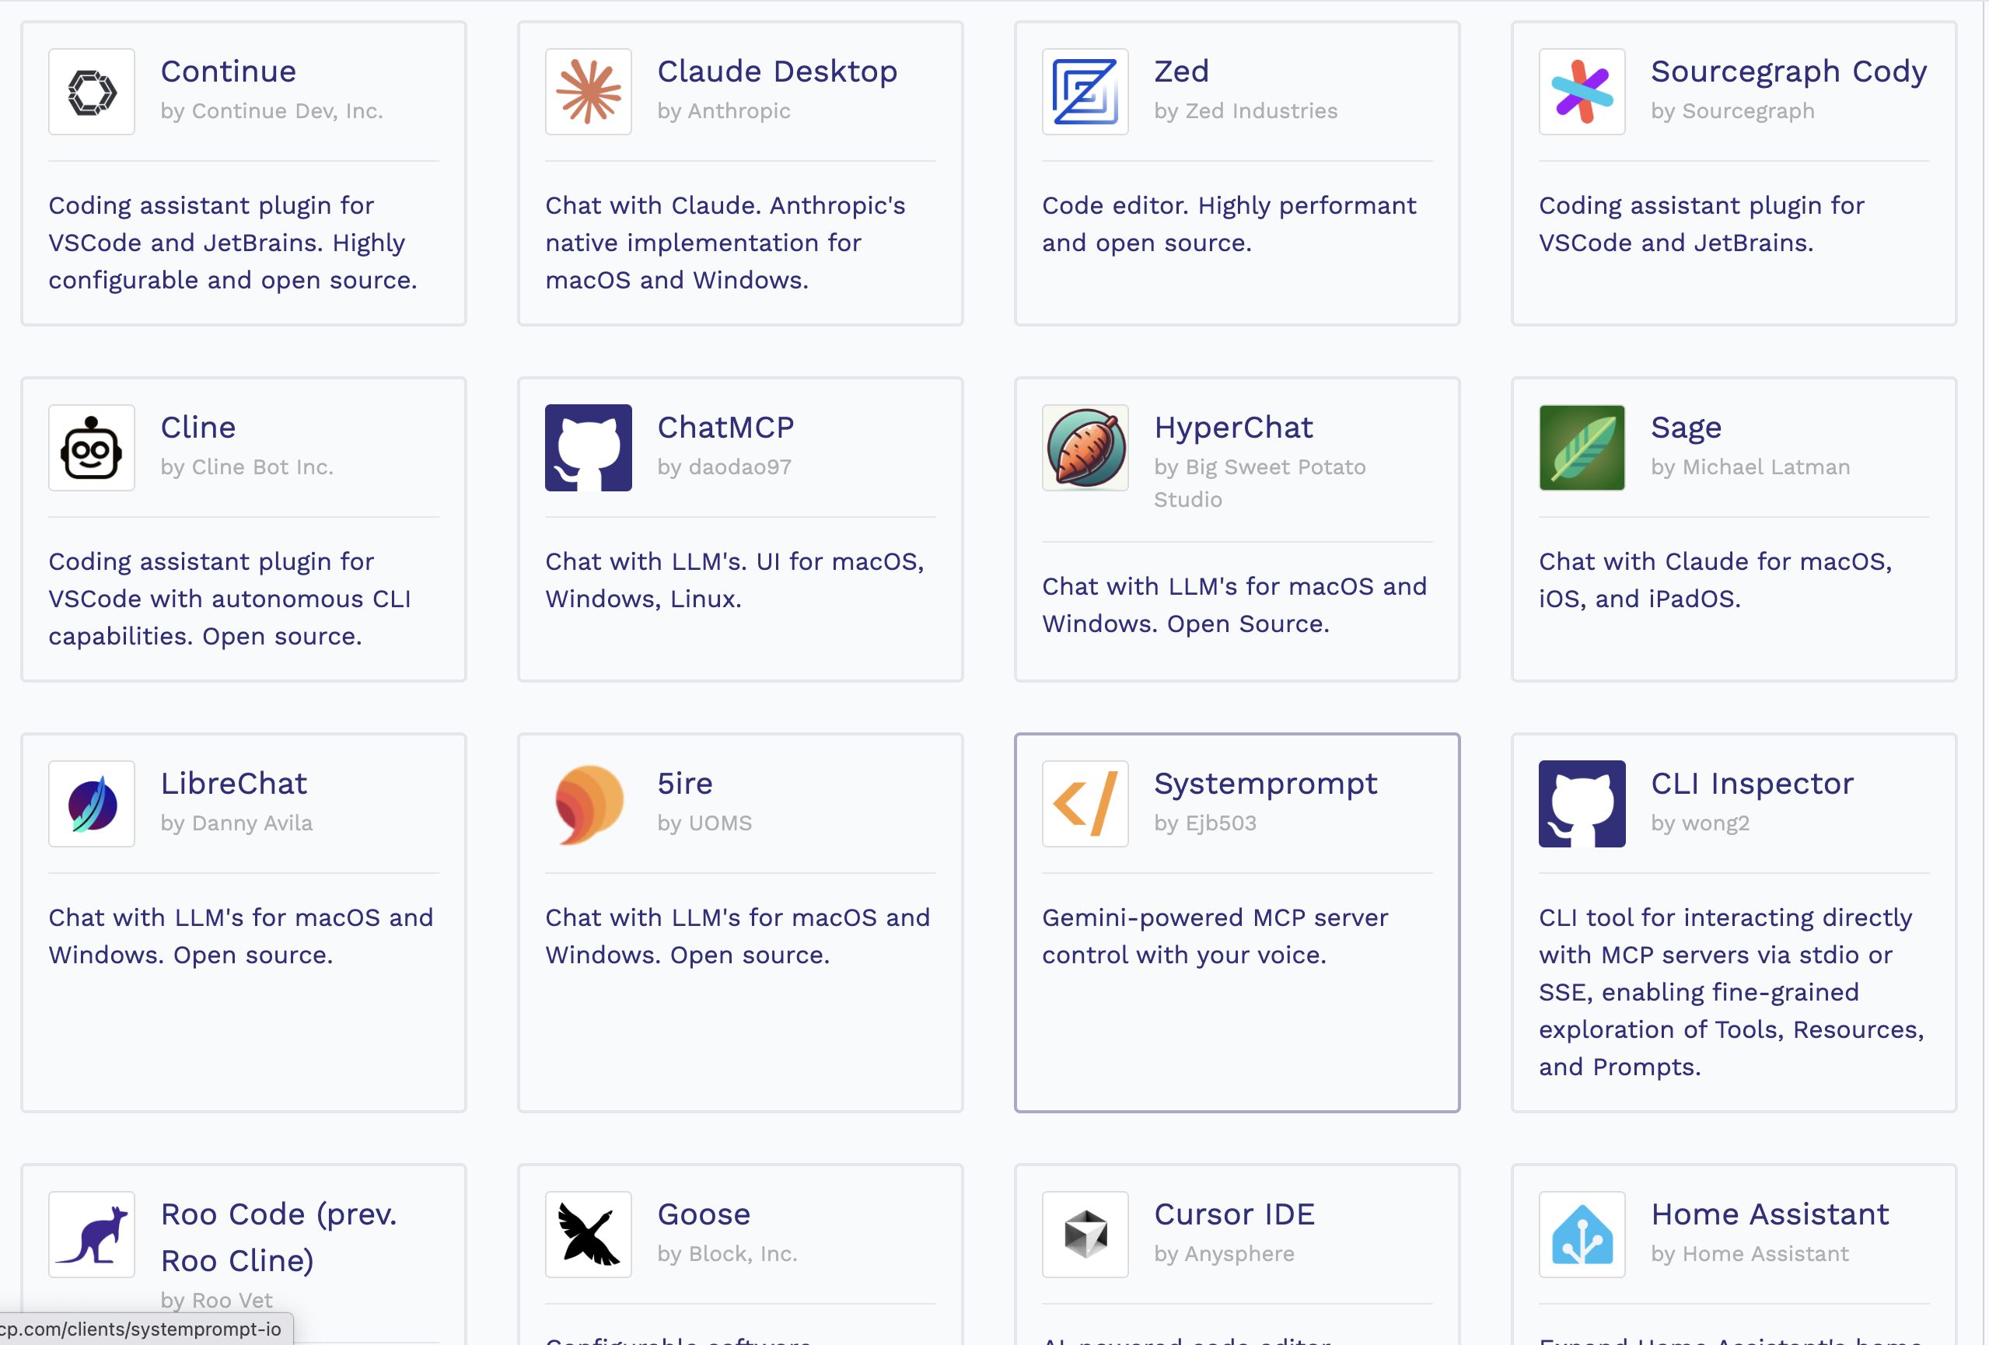This screenshot has width=1989, height=1345.
Task: Click the 5ire orange flame icon
Action: (x=588, y=803)
